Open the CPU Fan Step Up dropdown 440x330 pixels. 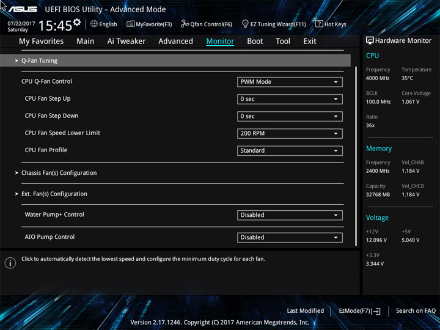click(290, 99)
